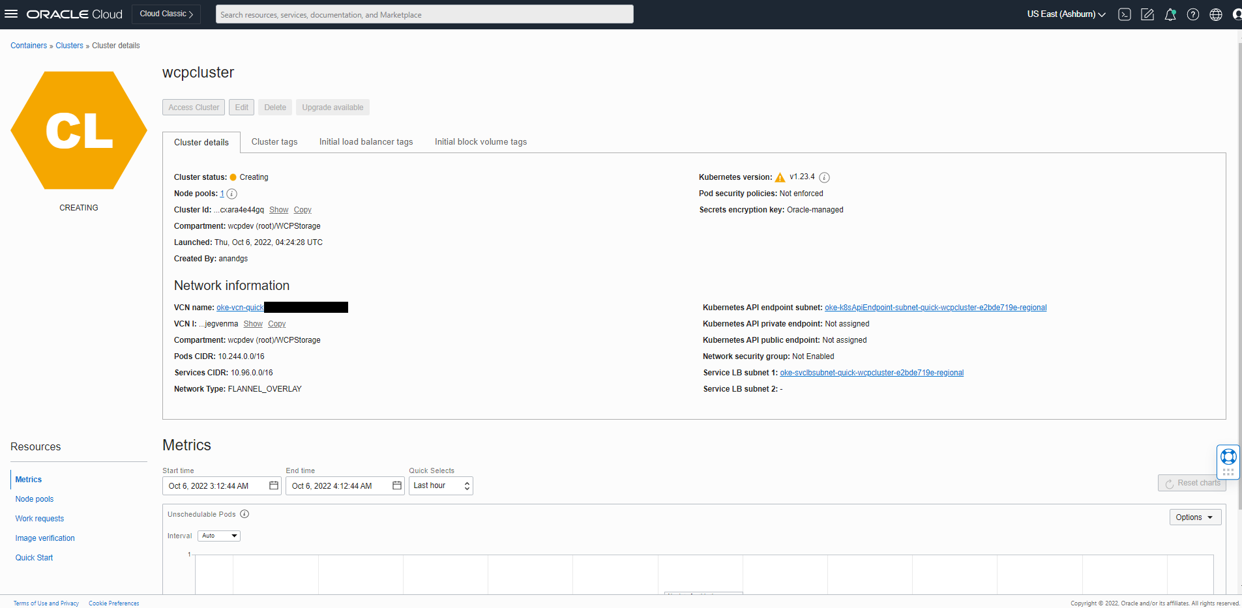
Task: Open End time calendar picker icon
Action: pyautogui.click(x=397, y=485)
